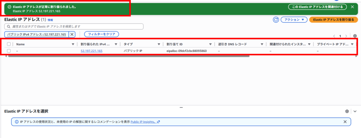
Task: Sort by Name column
Action: click(73, 44)
